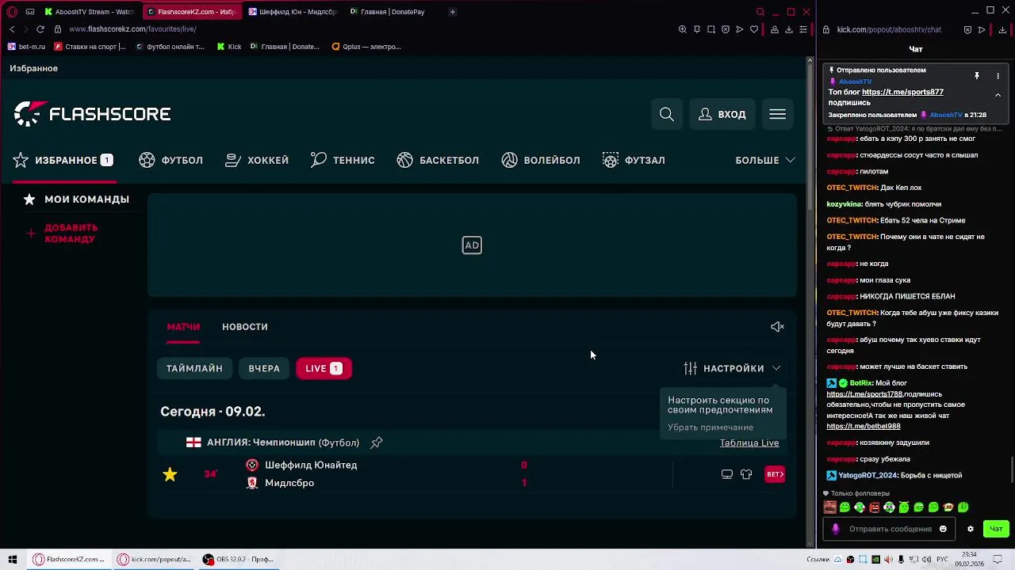Open a new browser tab with plus

(453, 12)
